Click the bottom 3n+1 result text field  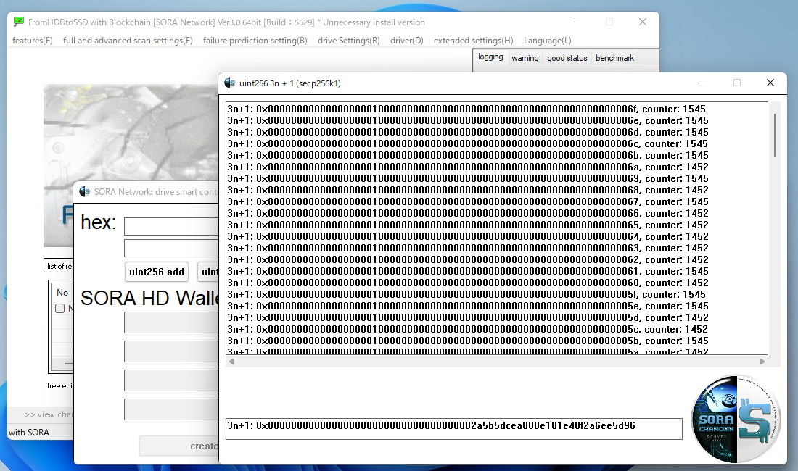point(454,429)
